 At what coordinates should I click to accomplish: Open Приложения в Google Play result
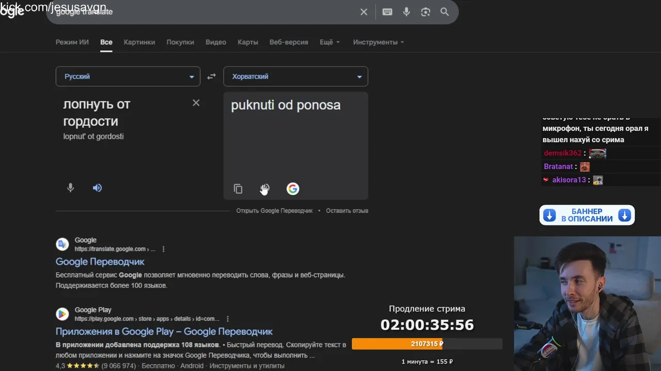164,331
